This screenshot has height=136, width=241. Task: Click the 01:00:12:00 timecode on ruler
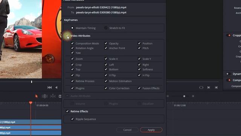(x=180, y=105)
